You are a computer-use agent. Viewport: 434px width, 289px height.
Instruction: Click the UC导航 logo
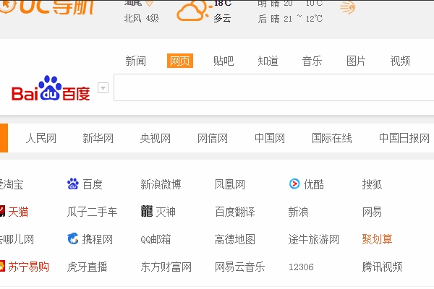coord(47,7)
